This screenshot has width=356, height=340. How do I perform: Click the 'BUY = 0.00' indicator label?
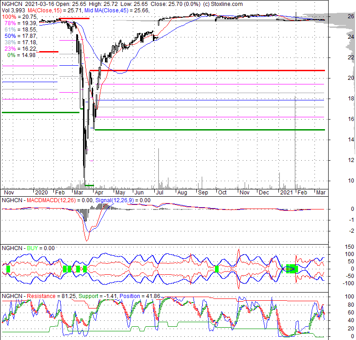pyautogui.click(x=41, y=248)
